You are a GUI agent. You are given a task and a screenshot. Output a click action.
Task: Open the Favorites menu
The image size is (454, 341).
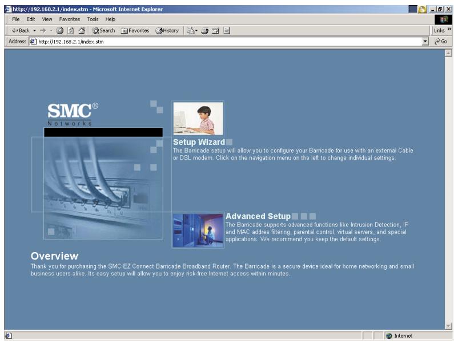pyautogui.click(x=70, y=19)
